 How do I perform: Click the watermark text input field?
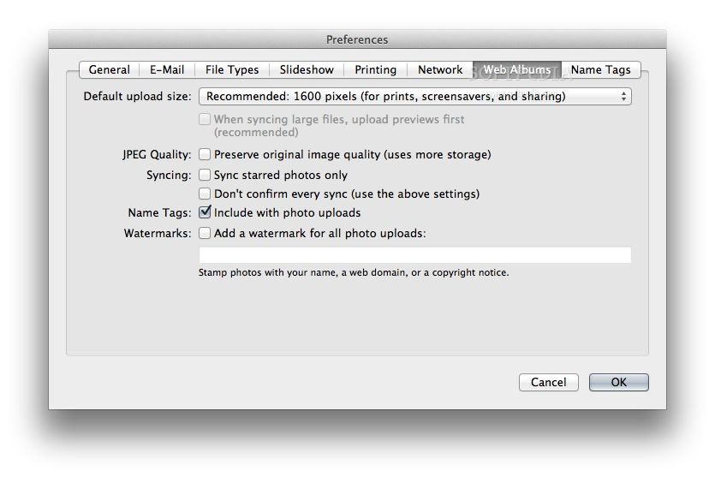[415, 255]
